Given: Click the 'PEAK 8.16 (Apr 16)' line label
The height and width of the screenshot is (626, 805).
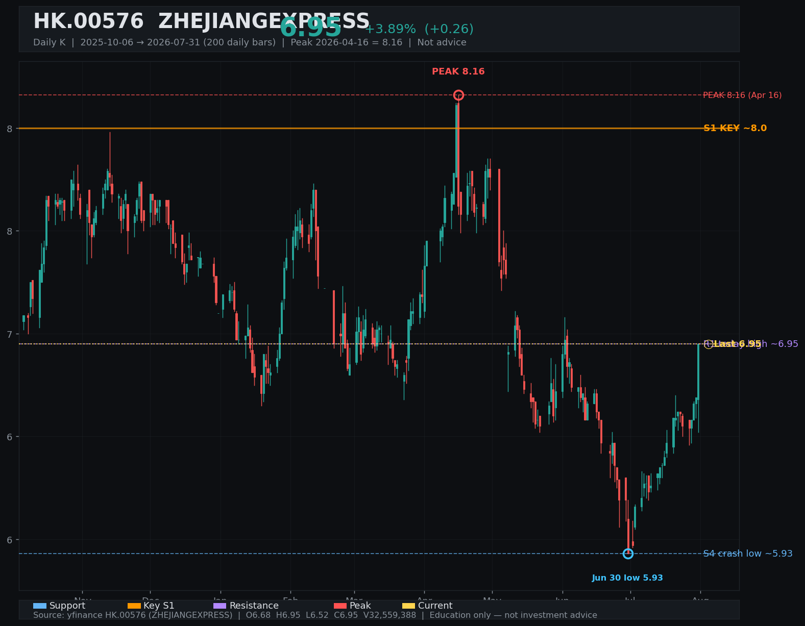Looking at the screenshot, I should [x=742, y=95].
